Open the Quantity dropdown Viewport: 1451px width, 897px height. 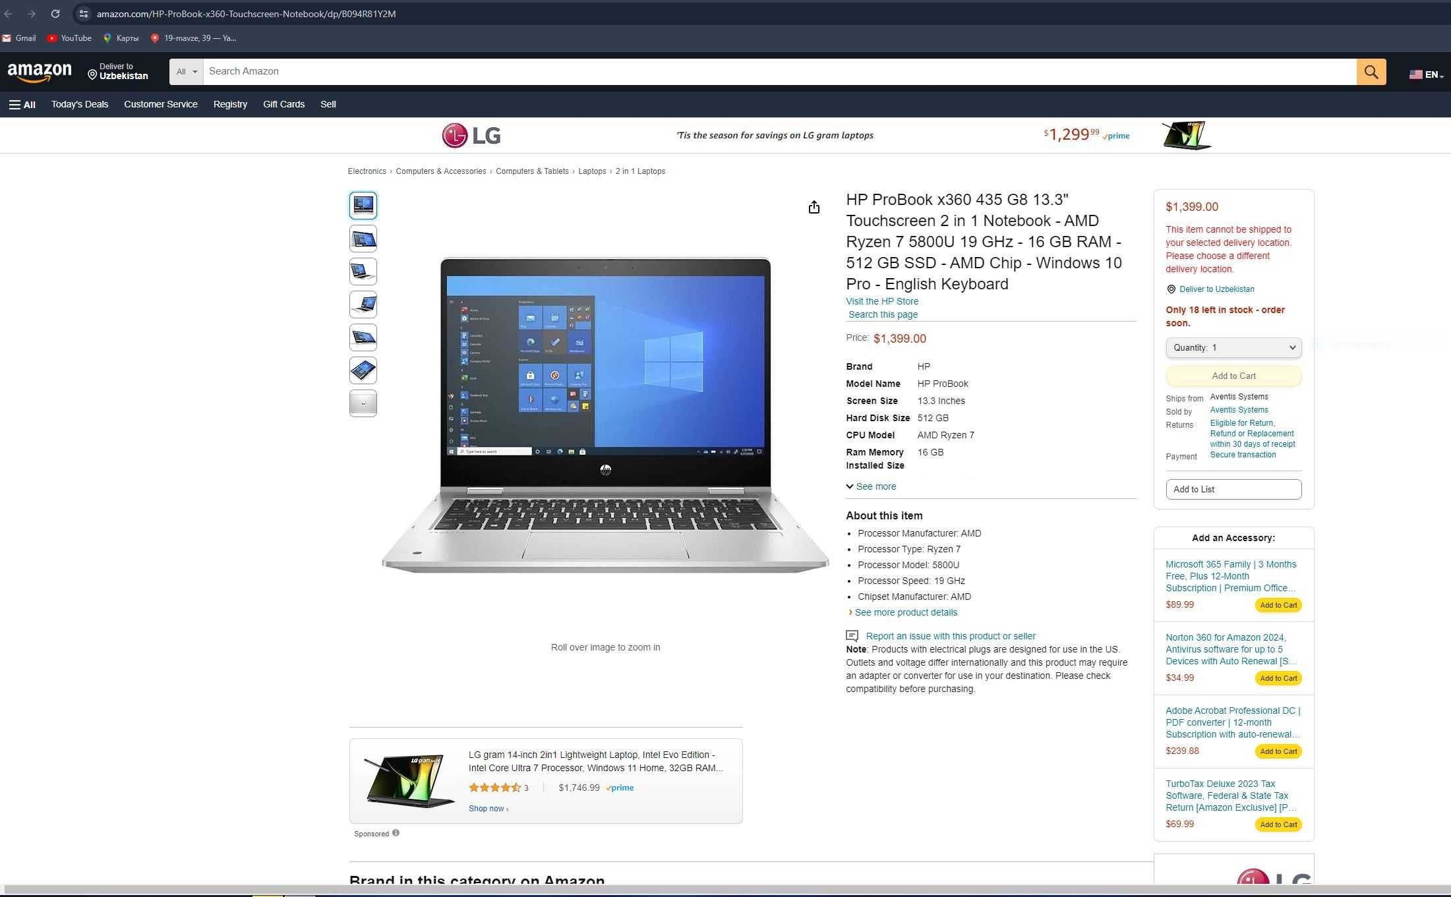point(1233,347)
